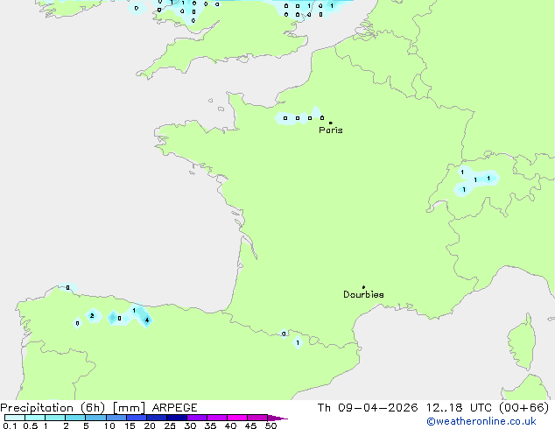This screenshot has height=429, width=555.
Task: Select the 1–2 mm legend swatch
Action: click(55, 418)
